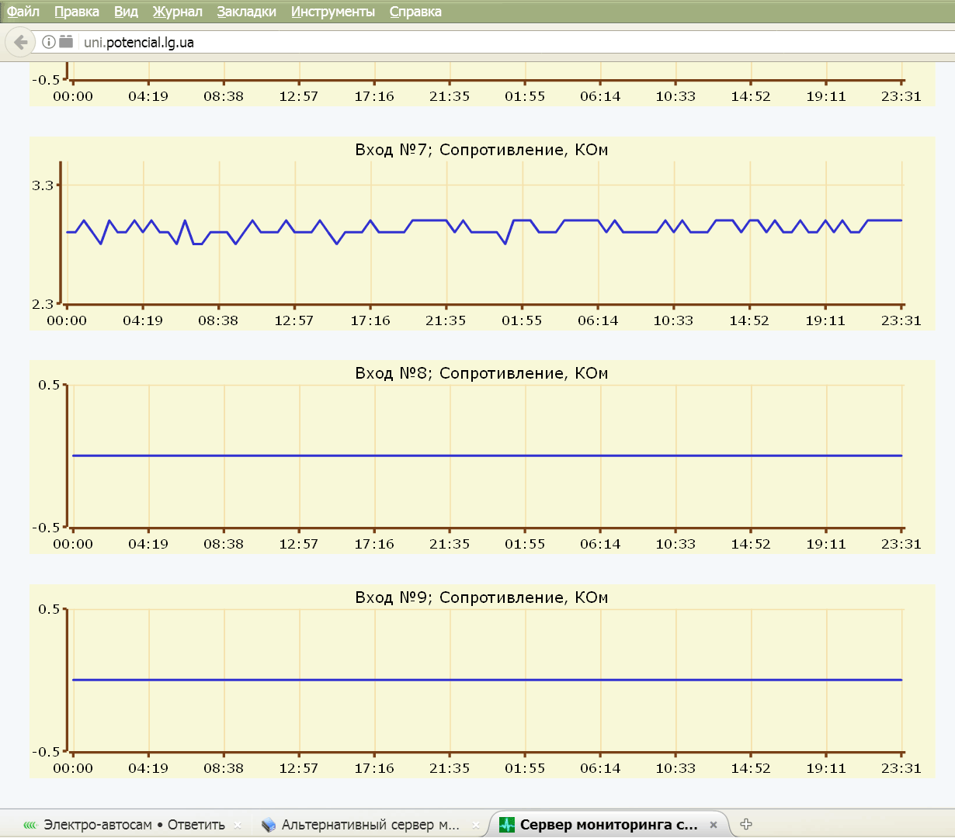Image resolution: width=955 pixels, height=838 pixels.
Task: Close the Электро-автосам tab
Action: (238, 825)
